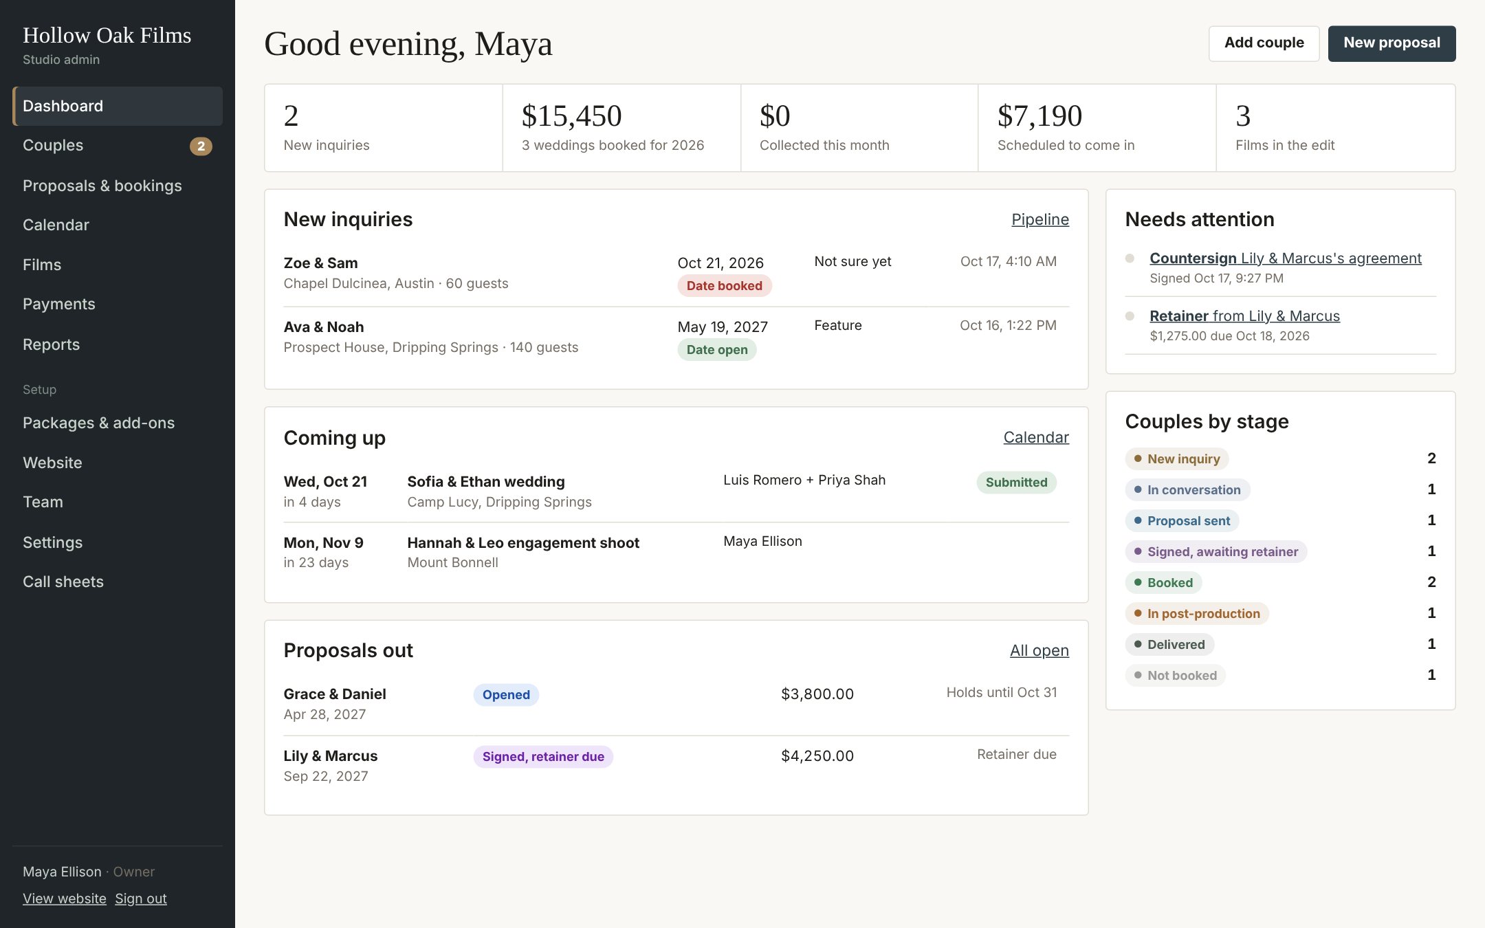Screen dimensions: 1485x928
Task: Click the Date open badge
Action: [x=717, y=350]
